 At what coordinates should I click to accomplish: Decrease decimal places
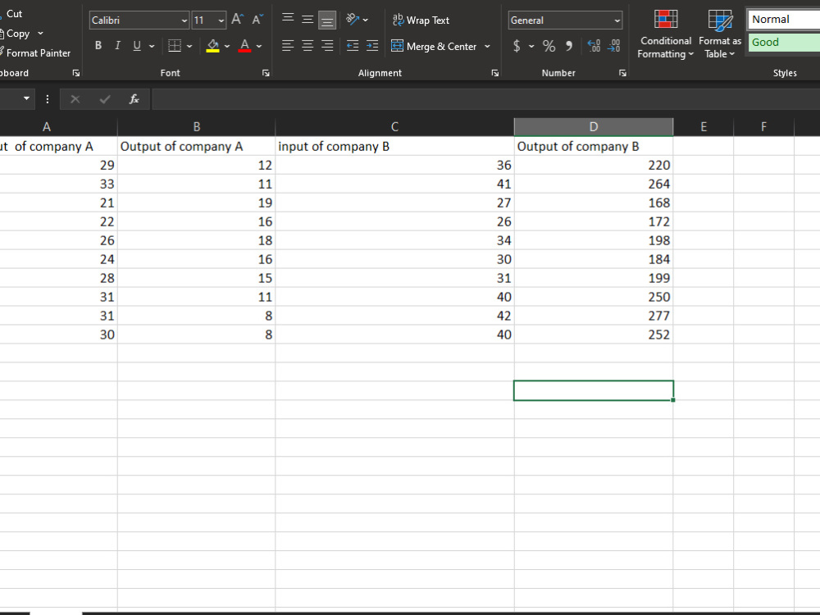[613, 46]
